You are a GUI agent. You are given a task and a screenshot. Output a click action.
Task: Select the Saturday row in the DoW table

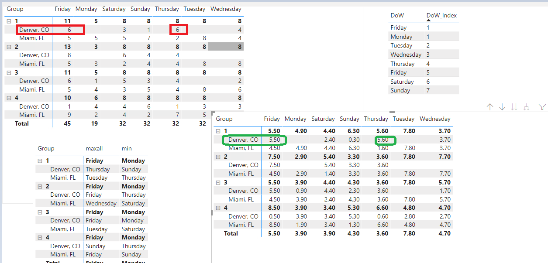click(x=424, y=82)
